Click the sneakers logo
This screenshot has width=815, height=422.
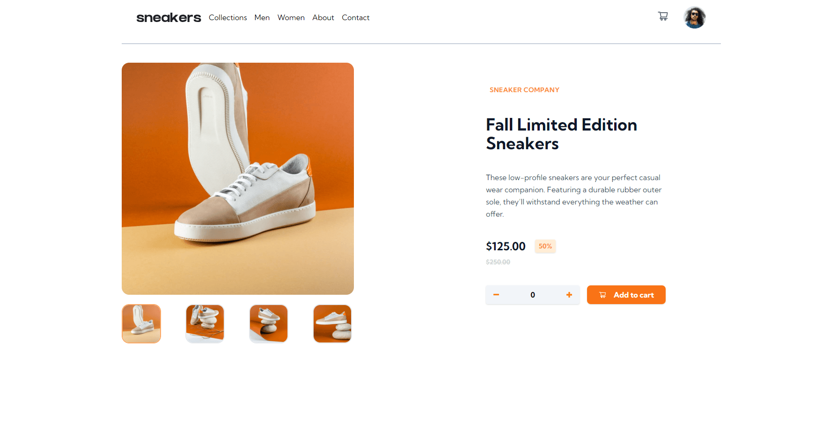(169, 18)
